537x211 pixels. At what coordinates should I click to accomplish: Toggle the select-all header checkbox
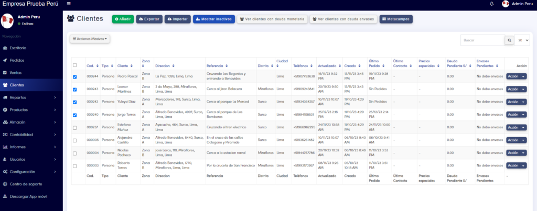[75, 65]
